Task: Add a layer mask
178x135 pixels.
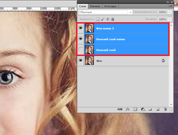Action: tap(135, 109)
